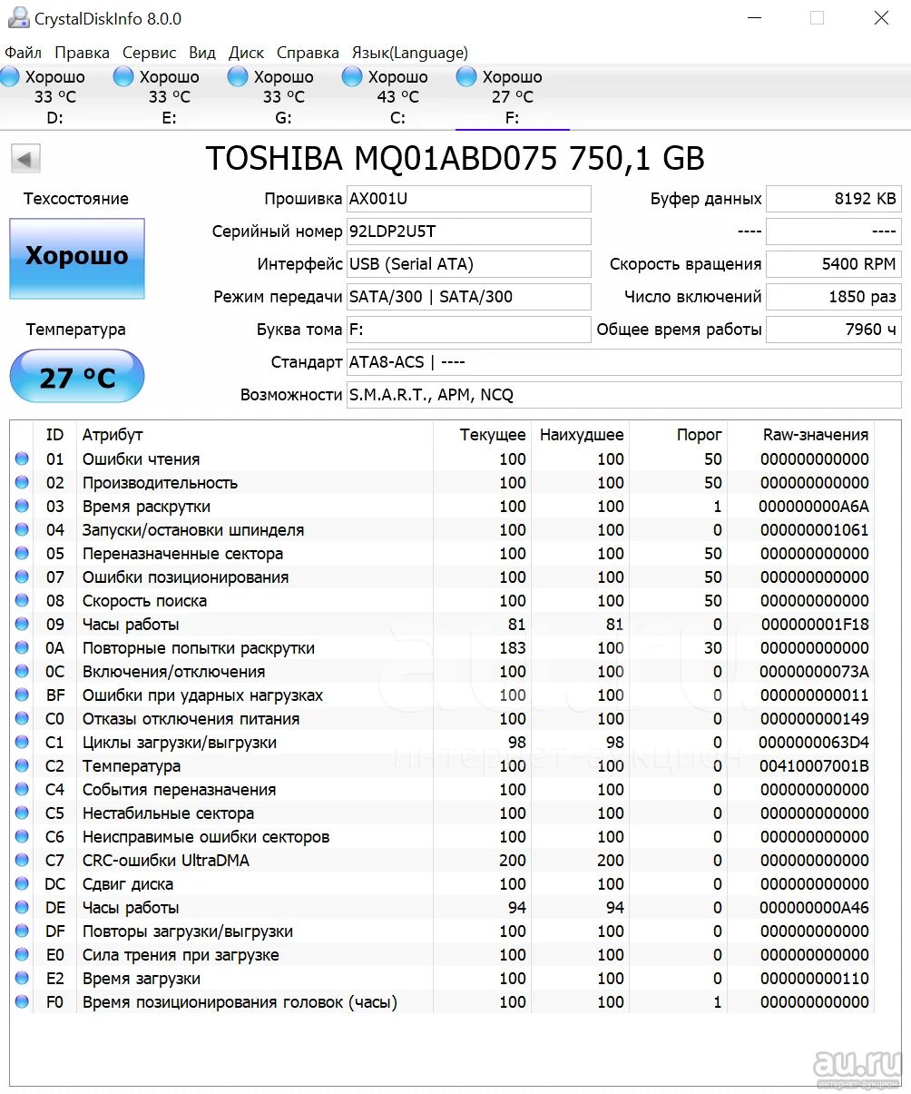Click the status orb for Отказы отключения питания
This screenshot has height=1094, width=911.
tap(22, 719)
